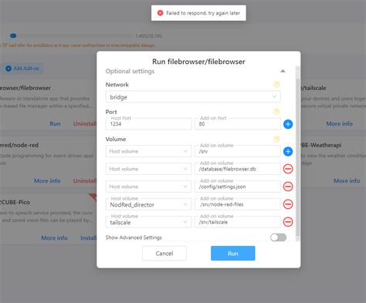Open the Network bridge dropdown
The width and height of the screenshot is (366, 303).
[193, 97]
